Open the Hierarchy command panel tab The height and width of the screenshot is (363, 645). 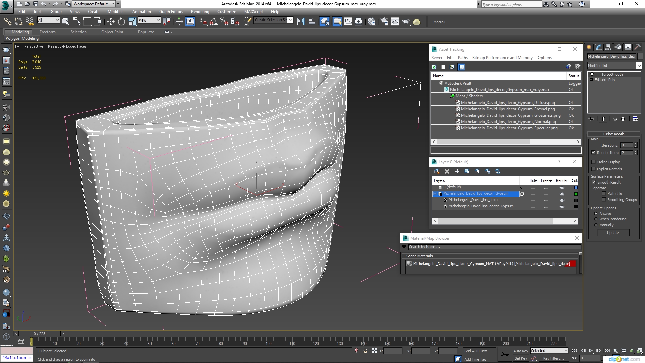click(x=608, y=47)
